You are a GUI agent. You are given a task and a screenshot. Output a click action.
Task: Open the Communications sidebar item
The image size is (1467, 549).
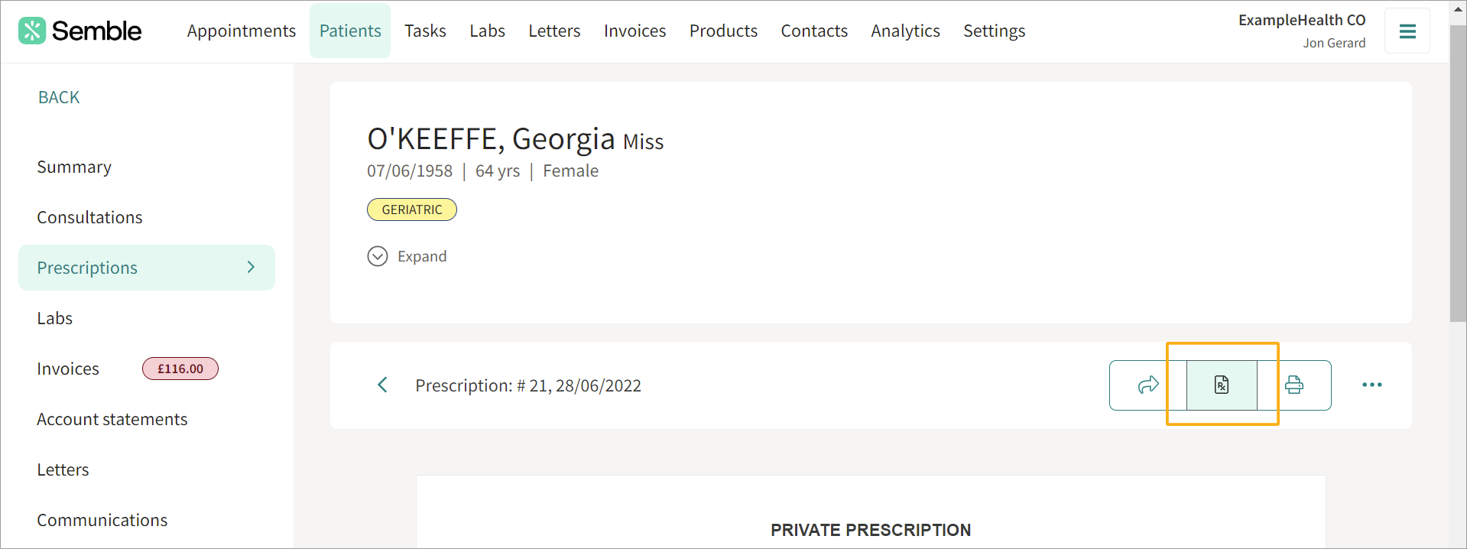[x=102, y=520]
